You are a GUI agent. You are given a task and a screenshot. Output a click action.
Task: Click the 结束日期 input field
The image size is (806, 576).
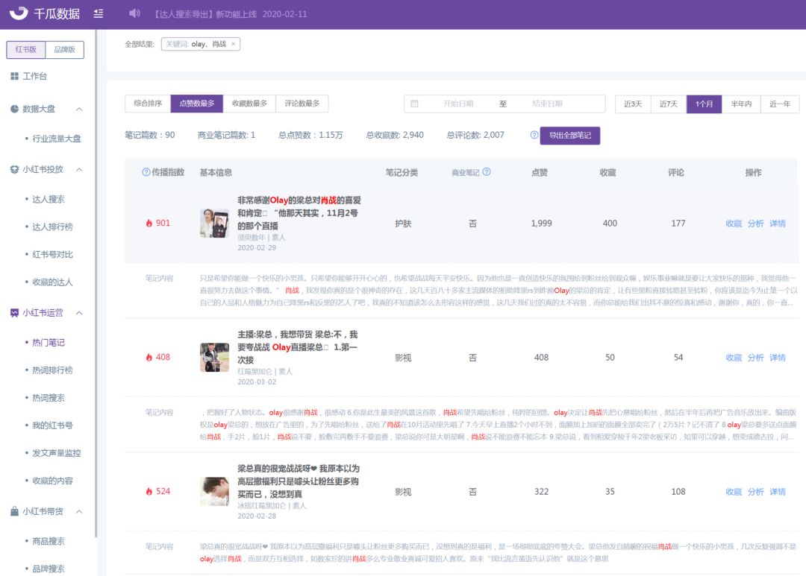pos(548,104)
